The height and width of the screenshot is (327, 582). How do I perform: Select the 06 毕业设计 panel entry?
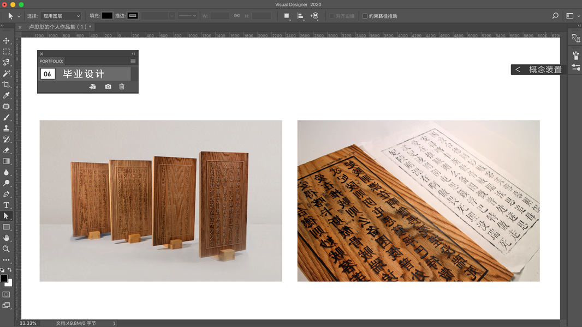85,74
